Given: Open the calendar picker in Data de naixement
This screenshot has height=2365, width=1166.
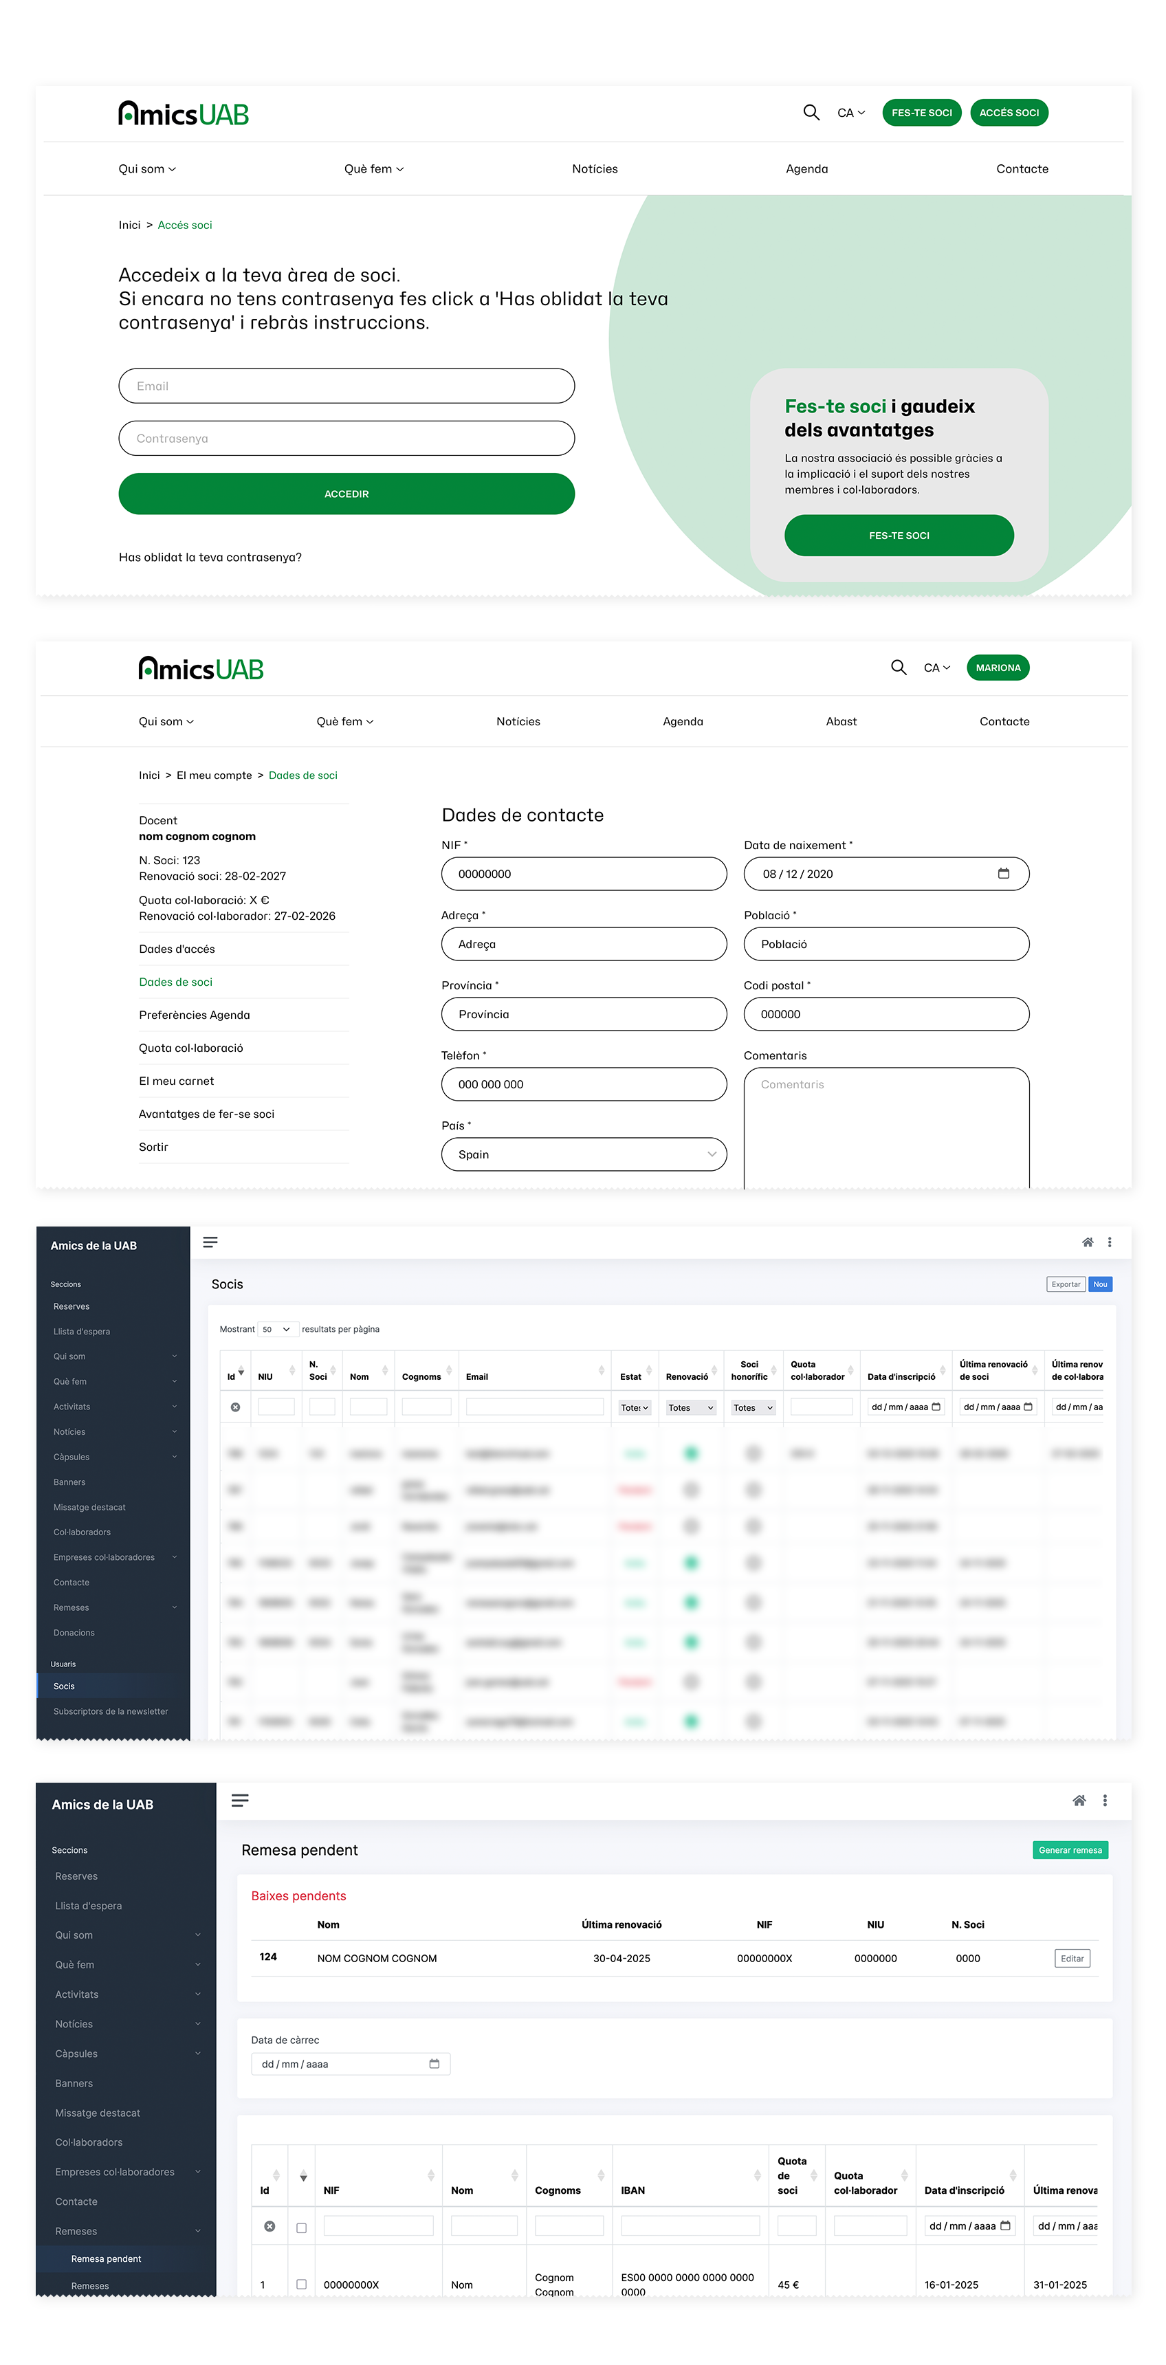Looking at the screenshot, I should click(1002, 873).
